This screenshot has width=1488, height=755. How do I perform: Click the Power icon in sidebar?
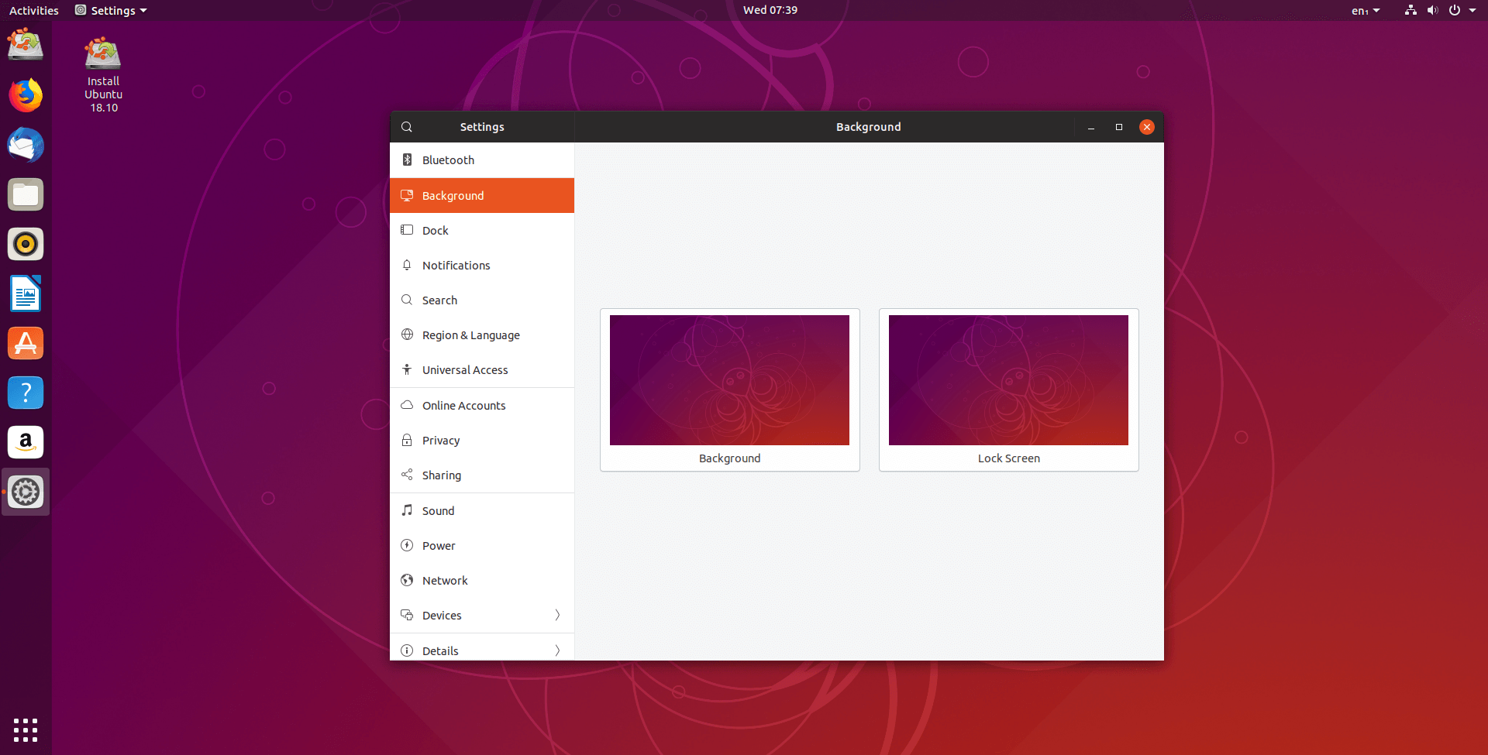(407, 545)
